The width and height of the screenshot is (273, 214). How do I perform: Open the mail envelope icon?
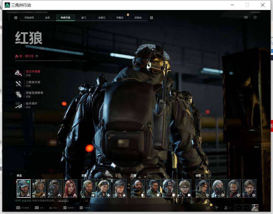coord(246,17)
